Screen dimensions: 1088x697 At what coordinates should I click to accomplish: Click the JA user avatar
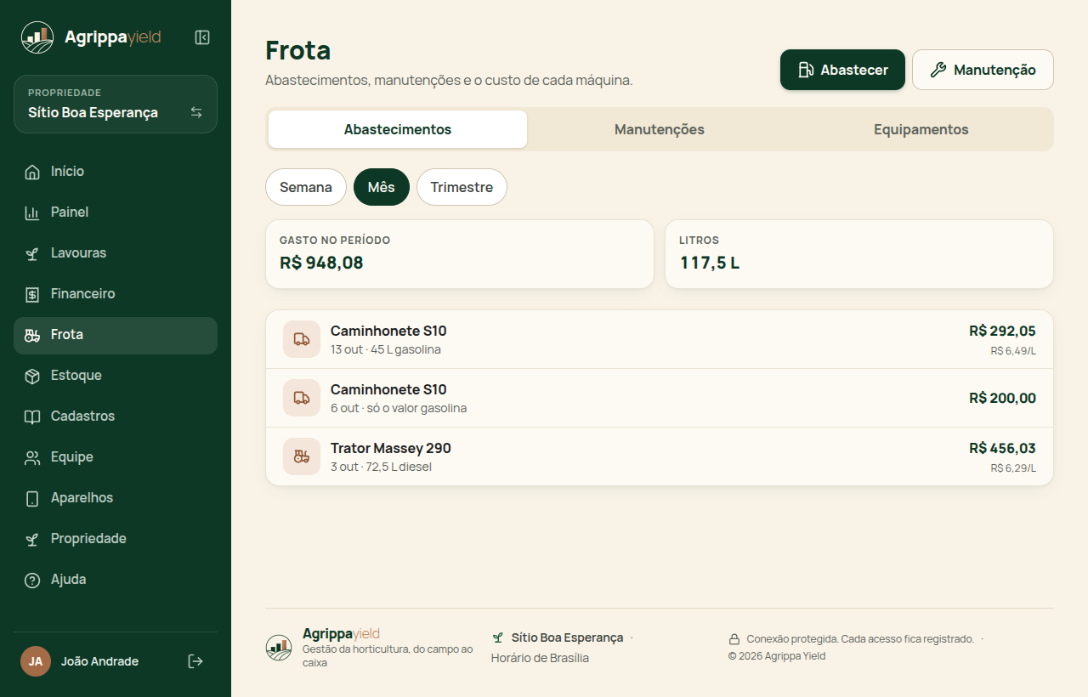point(36,661)
